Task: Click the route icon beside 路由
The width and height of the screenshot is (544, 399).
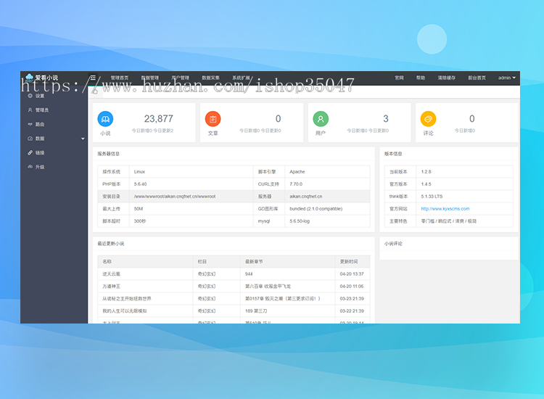Action: [30, 124]
